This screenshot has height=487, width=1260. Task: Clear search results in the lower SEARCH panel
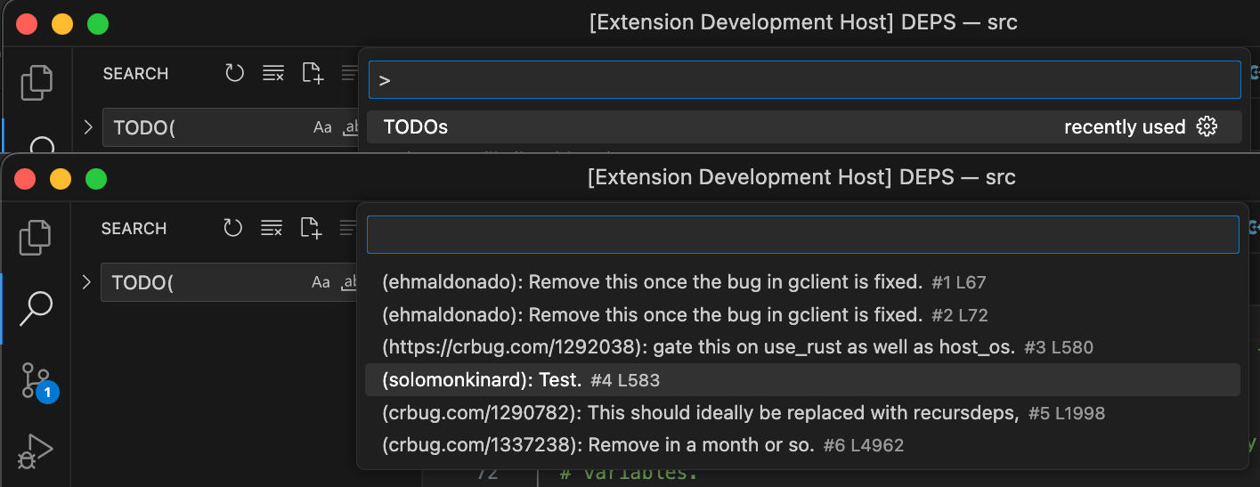pos(272,229)
